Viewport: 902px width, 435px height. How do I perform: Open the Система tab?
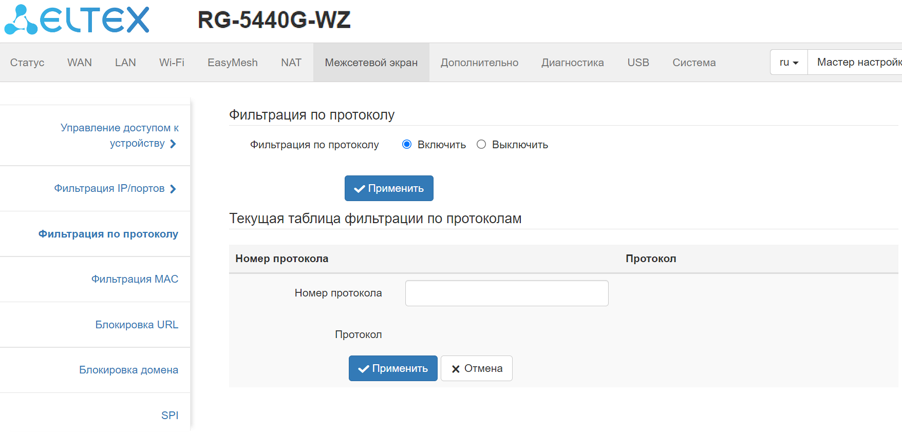(693, 63)
